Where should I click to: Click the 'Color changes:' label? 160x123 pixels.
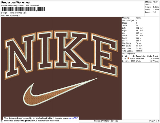coord(128,20)
